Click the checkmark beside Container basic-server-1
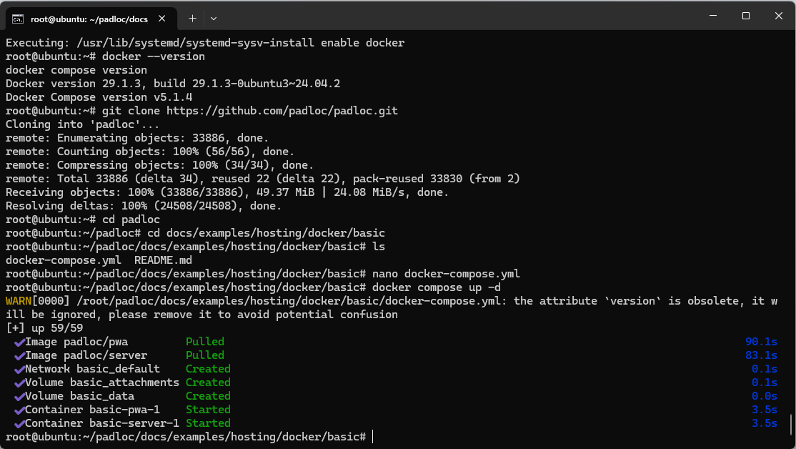 tap(19, 423)
